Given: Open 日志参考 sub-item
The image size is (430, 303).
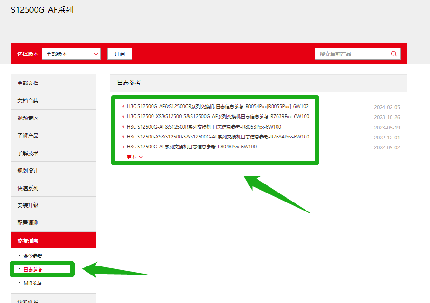Looking at the screenshot, I should (33, 270).
